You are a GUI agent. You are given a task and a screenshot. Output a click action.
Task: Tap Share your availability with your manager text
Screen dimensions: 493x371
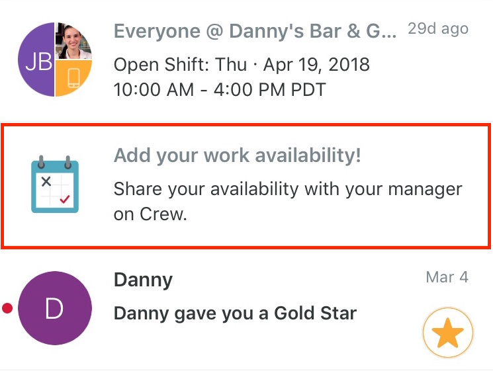(x=288, y=189)
